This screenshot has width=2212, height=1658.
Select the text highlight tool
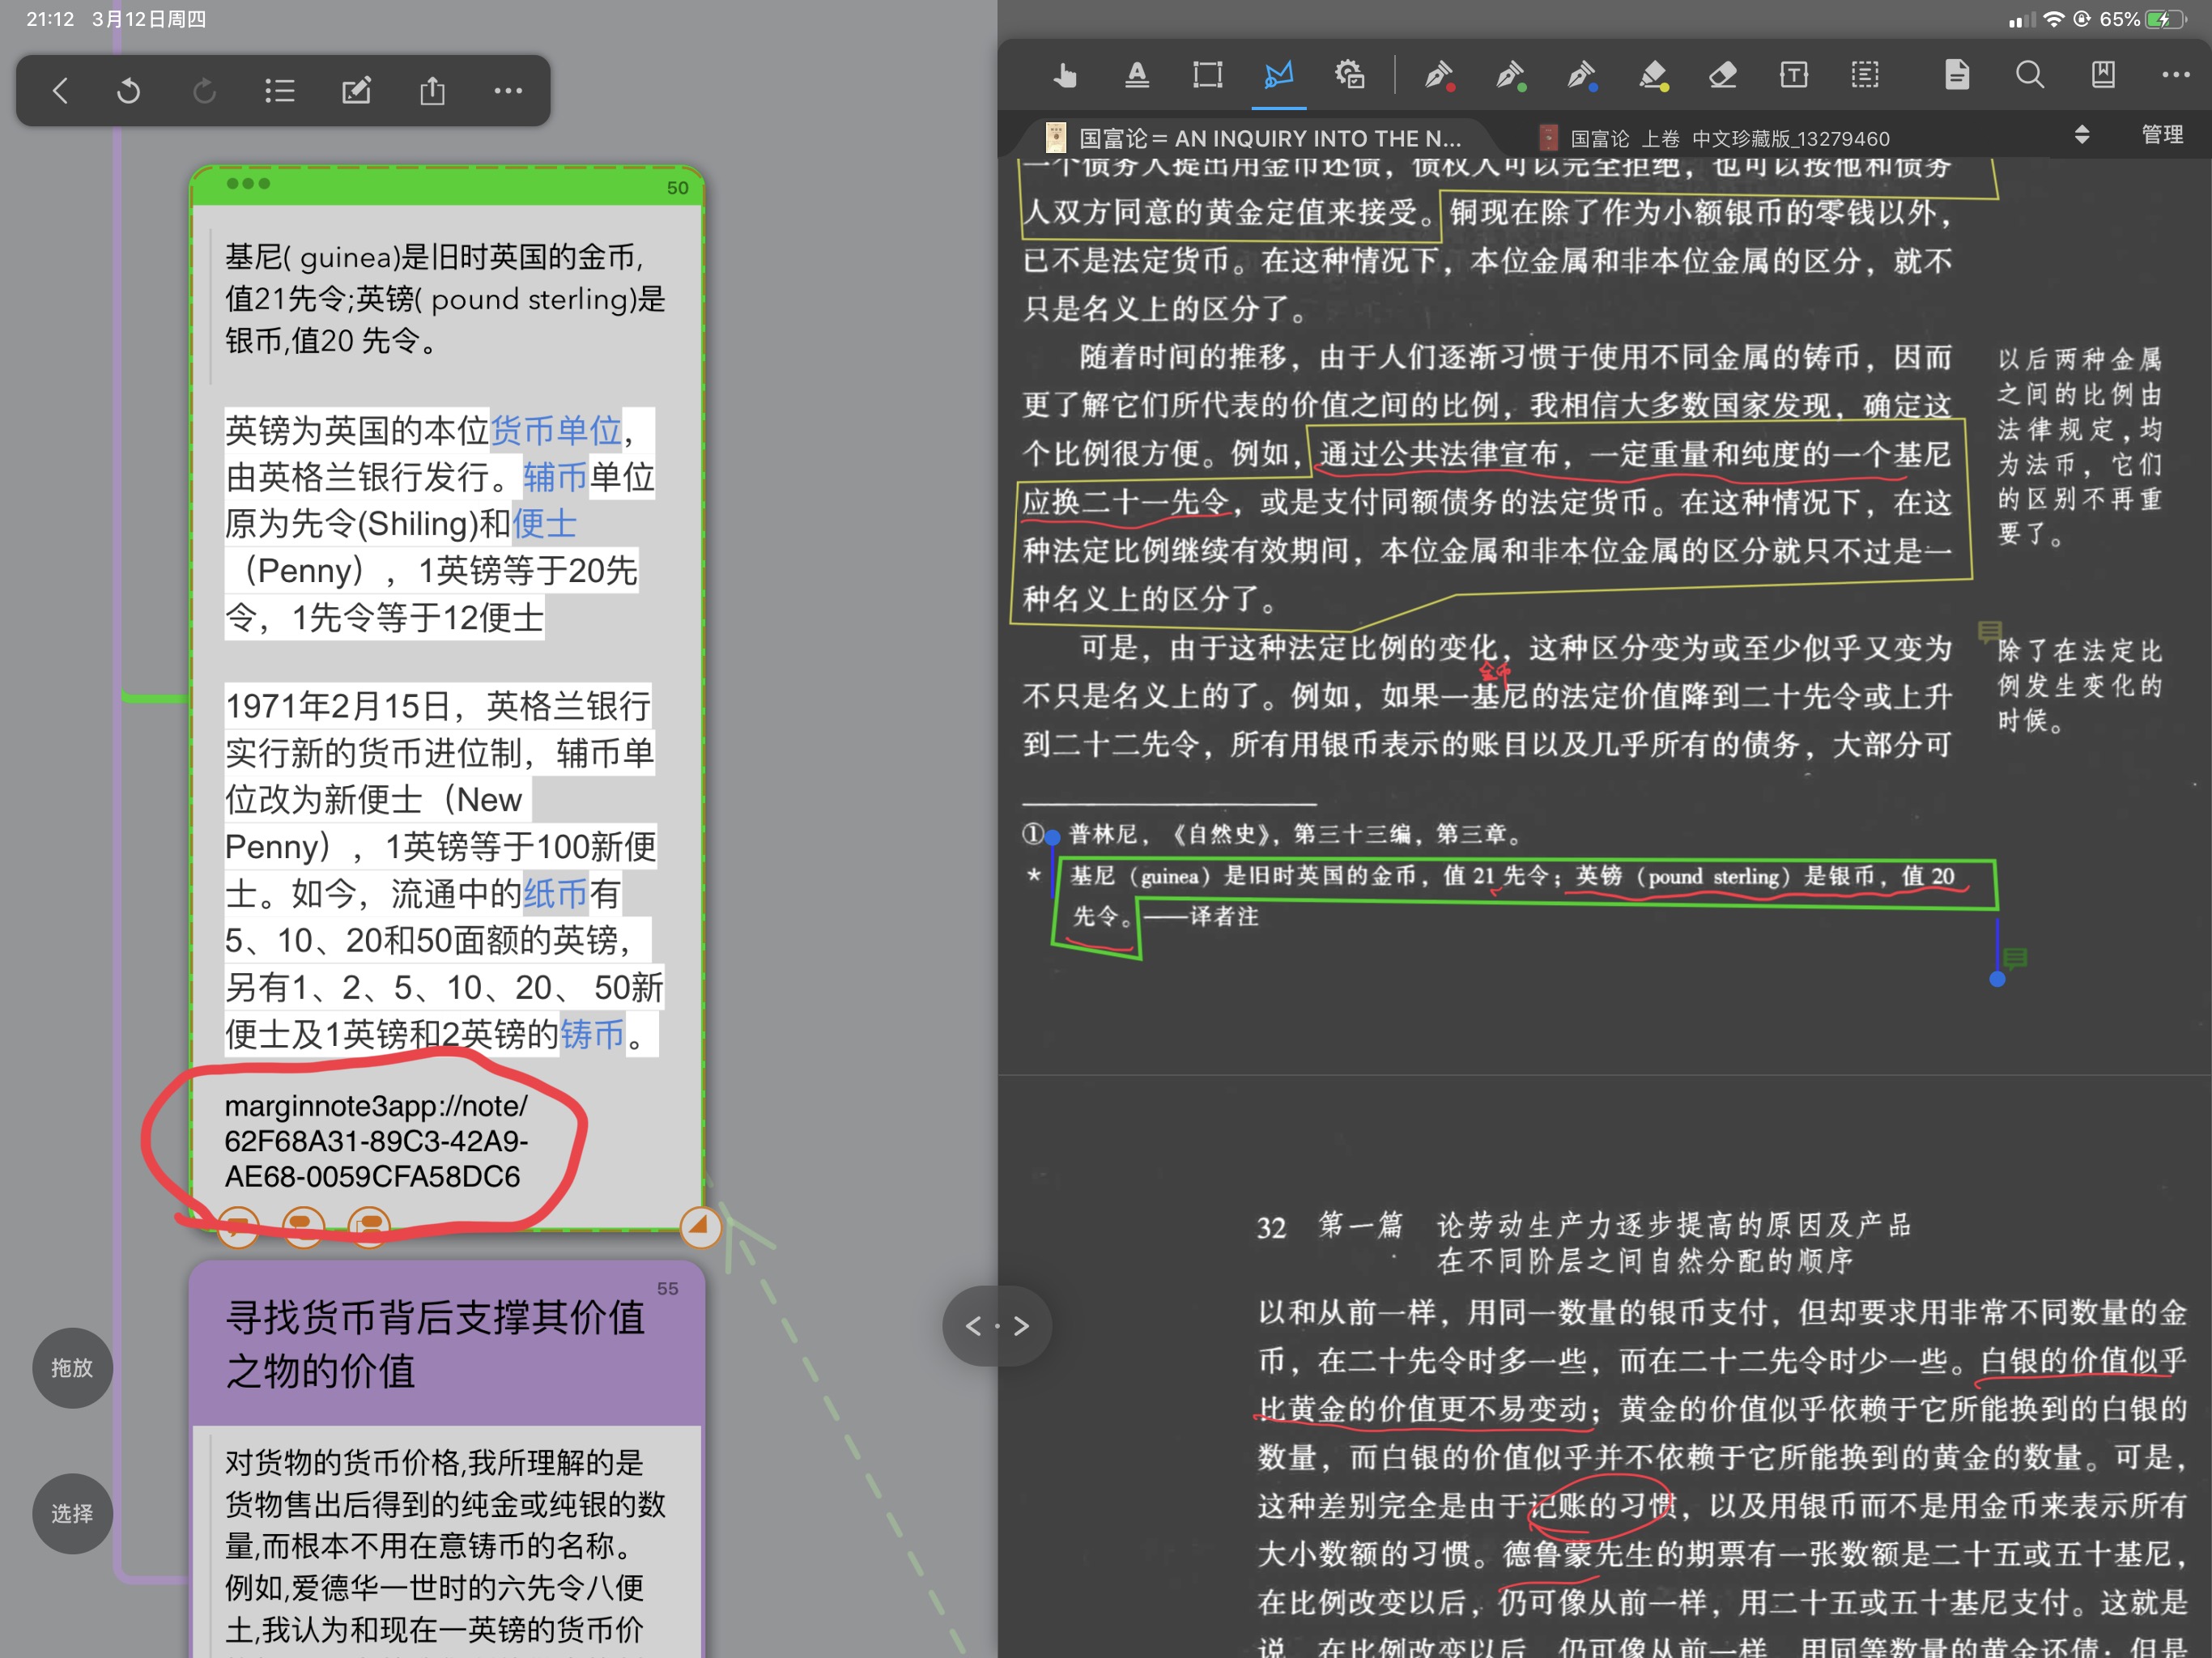(1136, 75)
